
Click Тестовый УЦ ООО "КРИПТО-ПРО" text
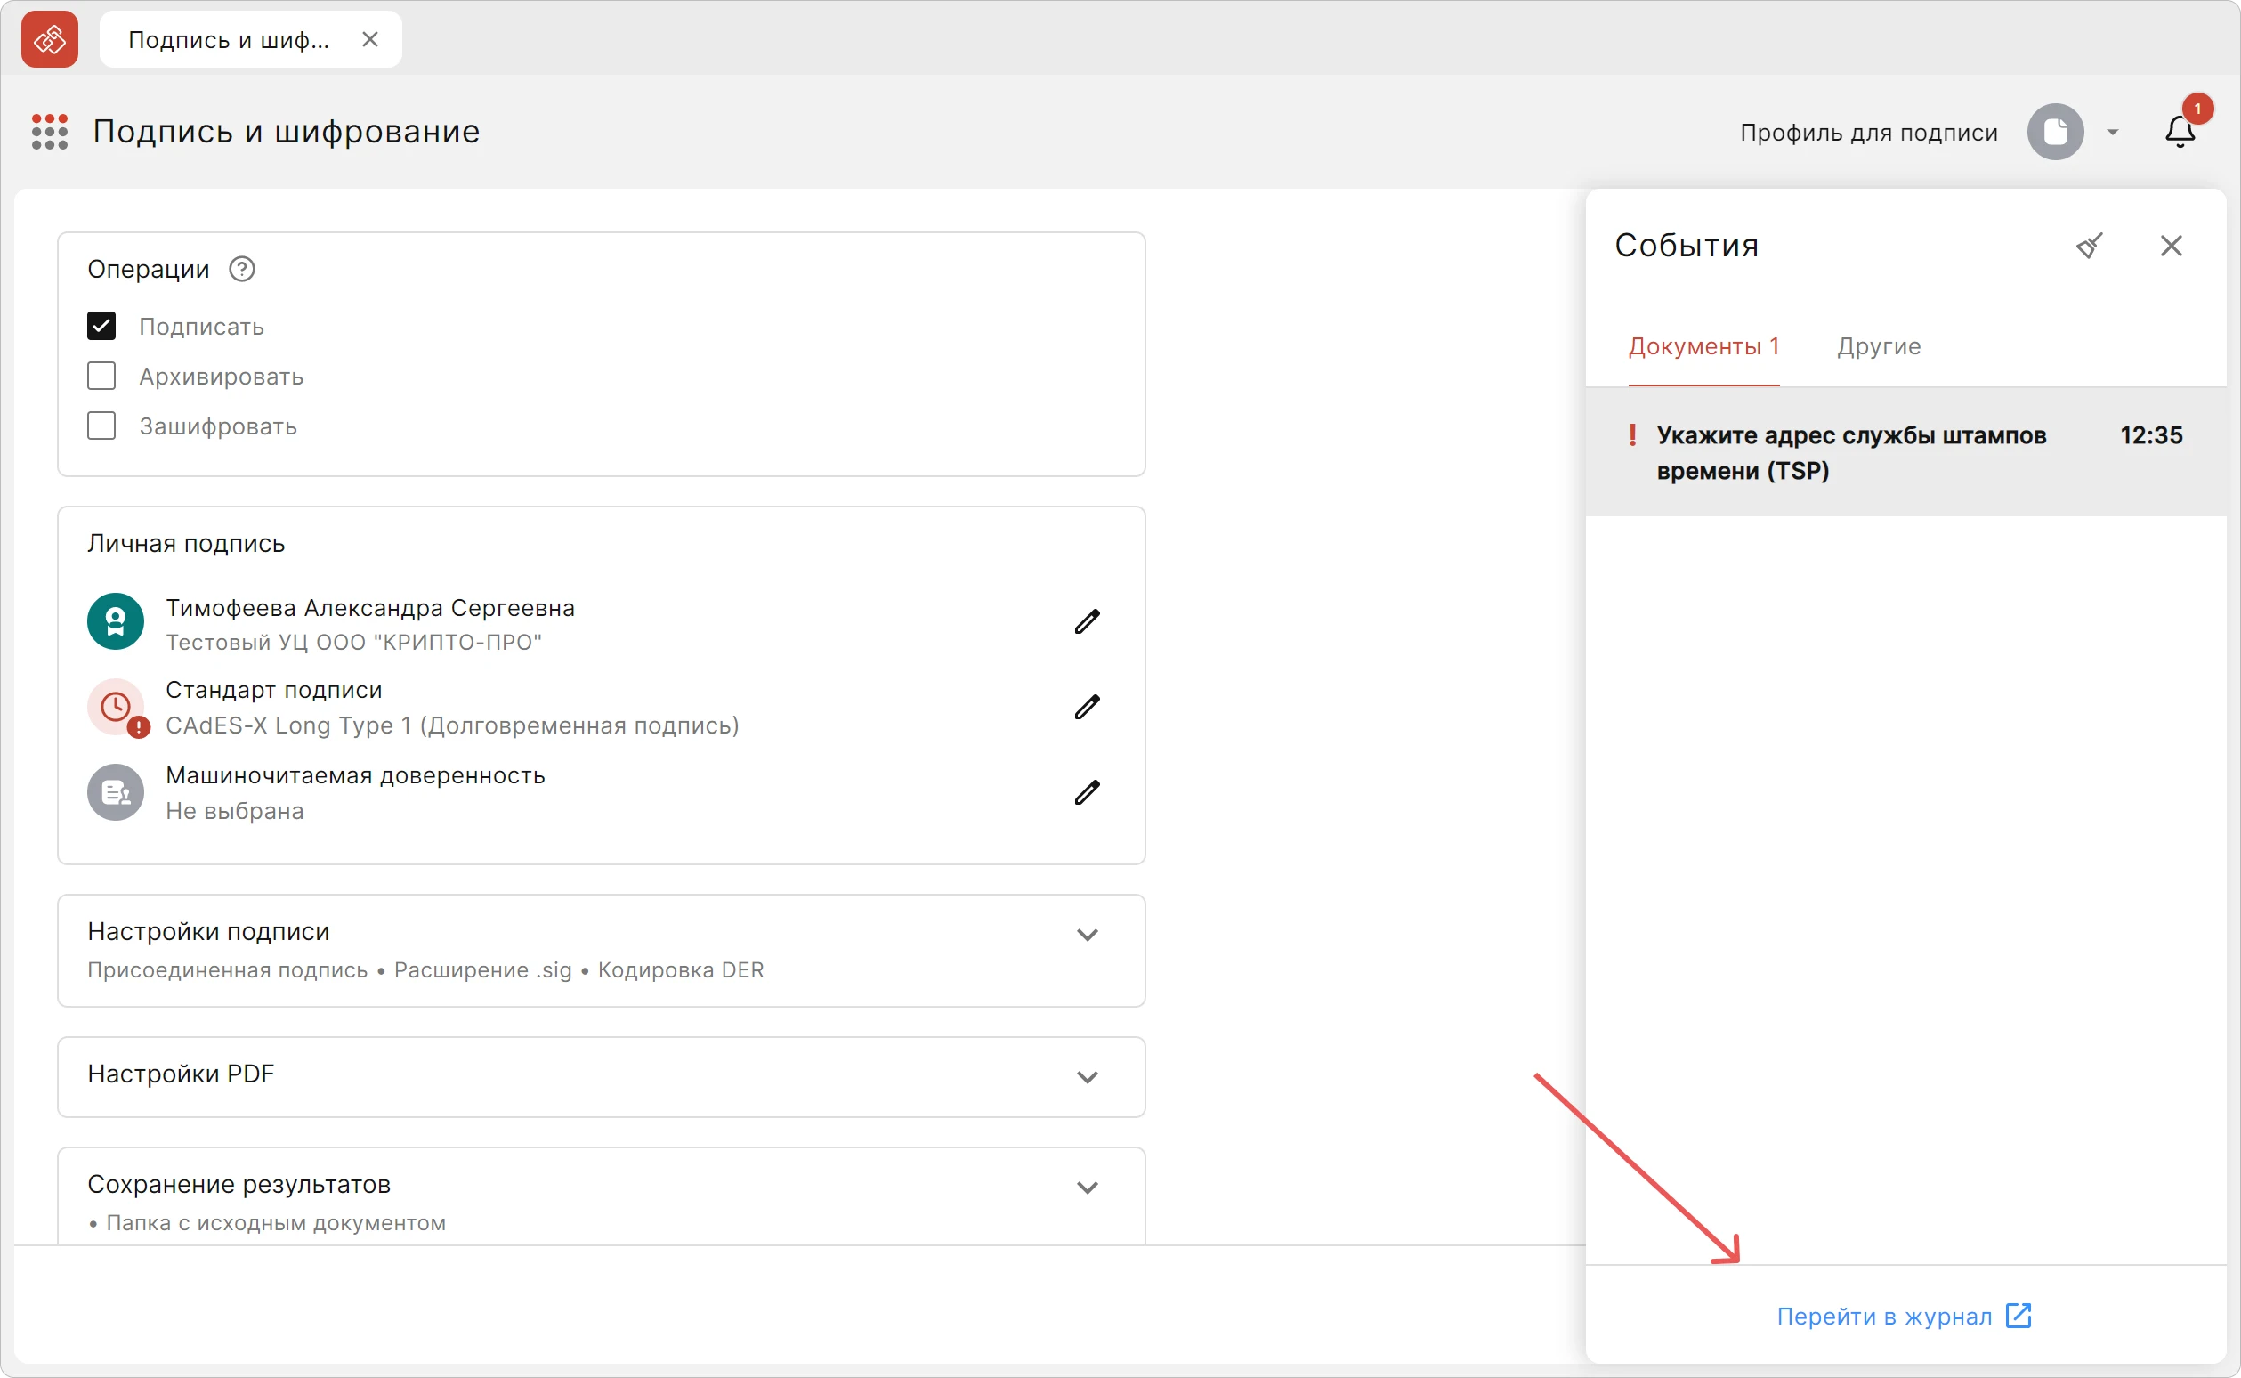[353, 643]
